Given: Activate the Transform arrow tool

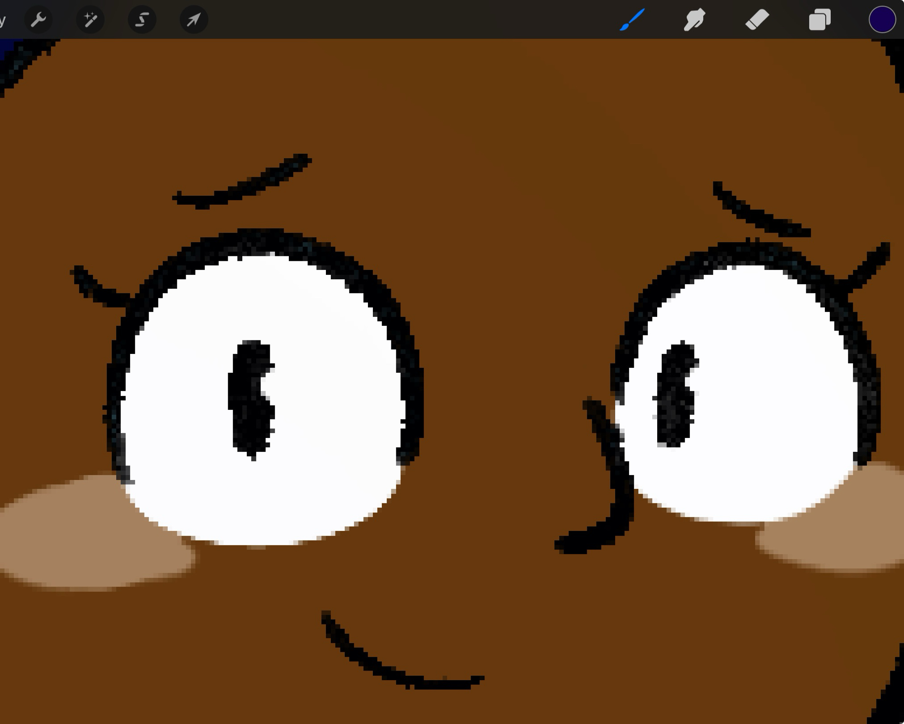Looking at the screenshot, I should point(194,19).
